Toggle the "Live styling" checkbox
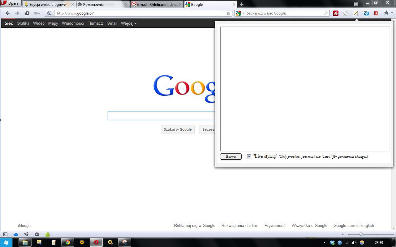Viewport: 396px width, 247px height. (x=249, y=157)
